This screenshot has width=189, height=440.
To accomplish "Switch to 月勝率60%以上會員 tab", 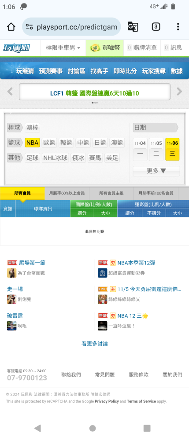I will coord(67,193).
